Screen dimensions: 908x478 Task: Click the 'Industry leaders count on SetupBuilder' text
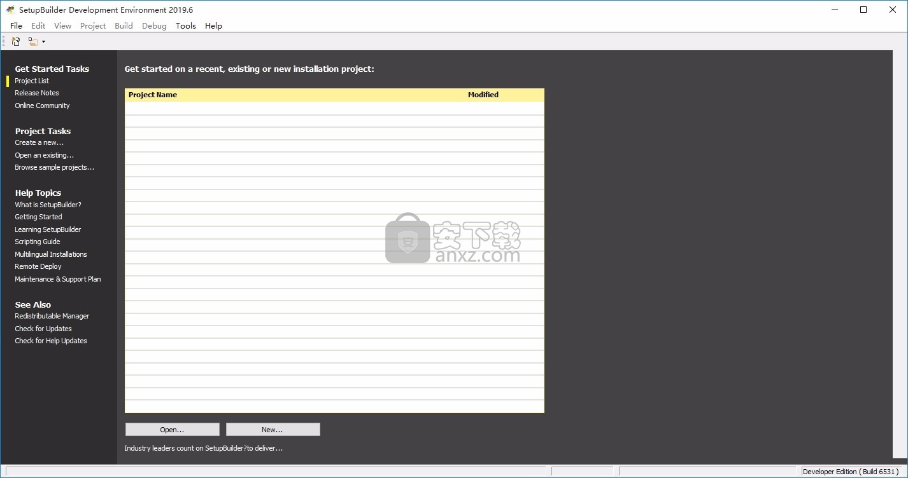[203, 448]
